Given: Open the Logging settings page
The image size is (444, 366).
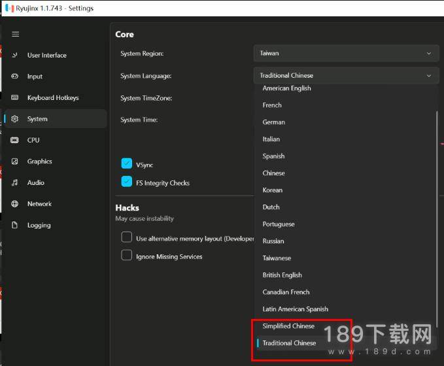Looking at the screenshot, I should (x=56, y=225).
